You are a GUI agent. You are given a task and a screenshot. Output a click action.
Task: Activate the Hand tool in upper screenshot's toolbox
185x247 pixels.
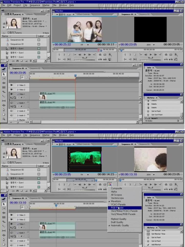[x=4, y=114]
